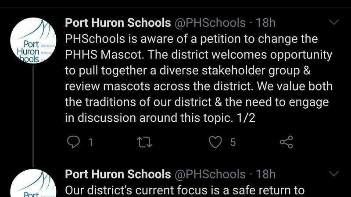Select the @PHSchools handle on the second tweet
The height and width of the screenshot is (197, 351).
tap(210, 174)
